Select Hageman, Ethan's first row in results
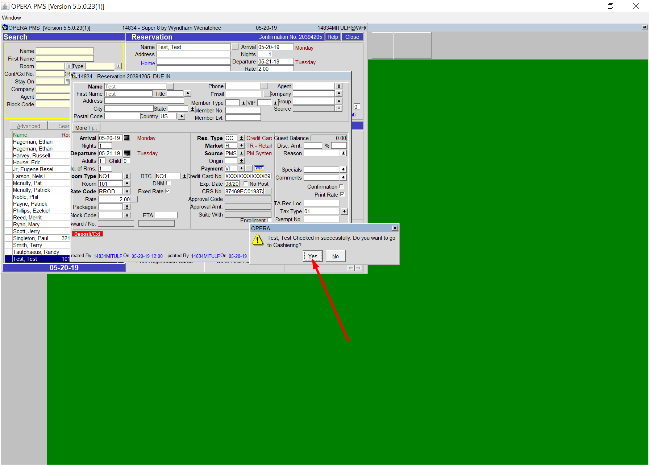 [x=33, y=142]
